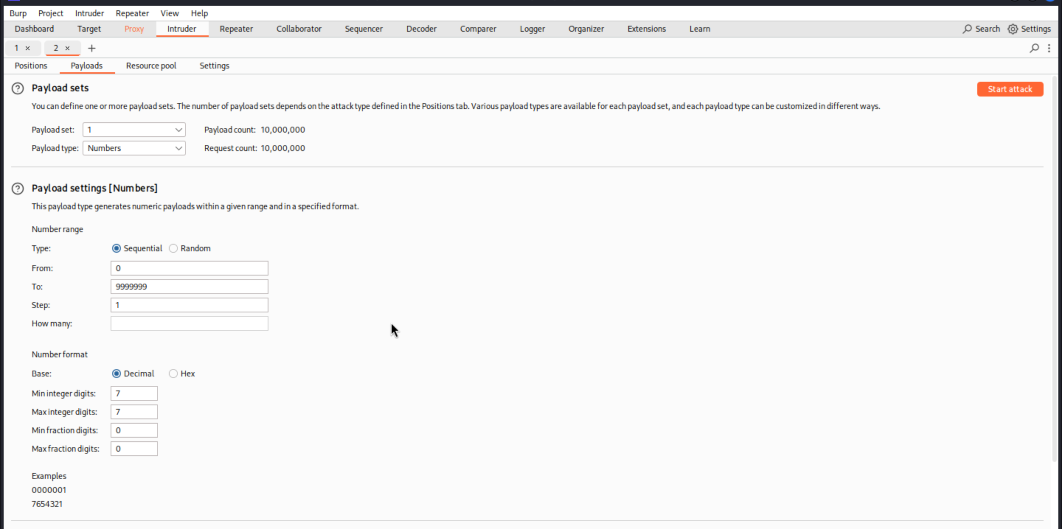Click the How many input field

coord(189,324)
